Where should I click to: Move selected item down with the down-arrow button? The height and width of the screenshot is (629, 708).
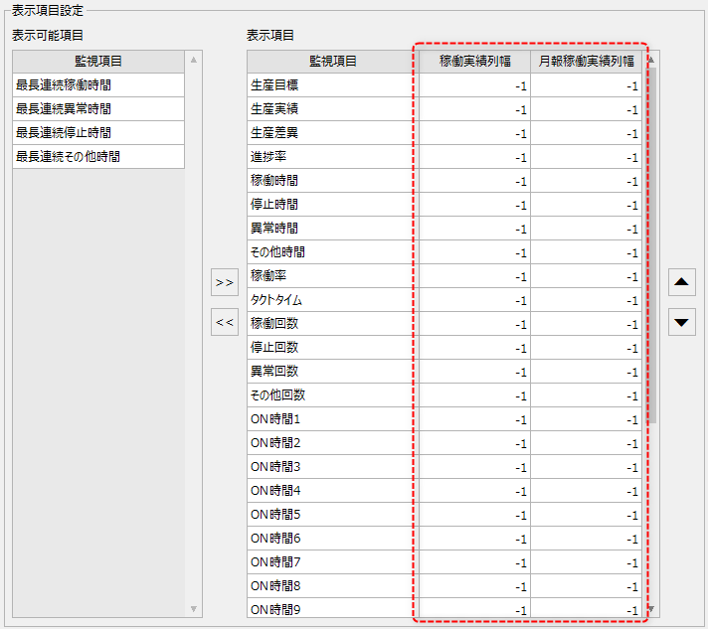coord(681,322)
